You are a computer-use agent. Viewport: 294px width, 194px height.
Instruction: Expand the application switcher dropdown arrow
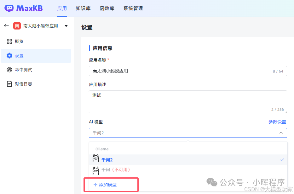(66, 26)
